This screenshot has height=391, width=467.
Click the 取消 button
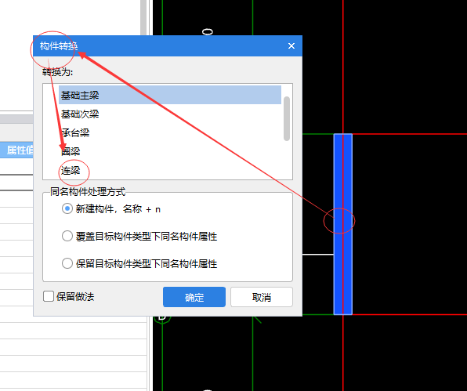[x=262, y=297]
